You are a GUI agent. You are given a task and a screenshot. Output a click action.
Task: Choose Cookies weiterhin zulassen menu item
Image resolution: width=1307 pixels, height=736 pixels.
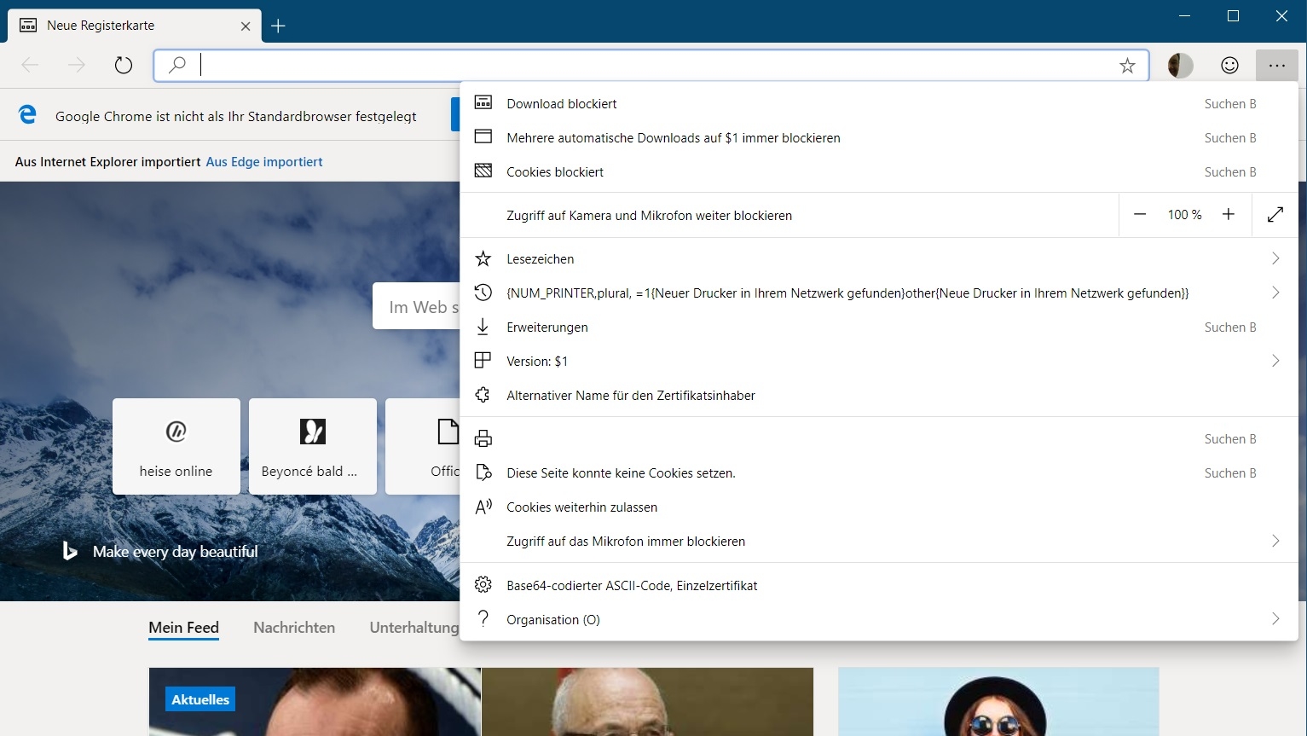pyautogui.click(x=581, y=507)
